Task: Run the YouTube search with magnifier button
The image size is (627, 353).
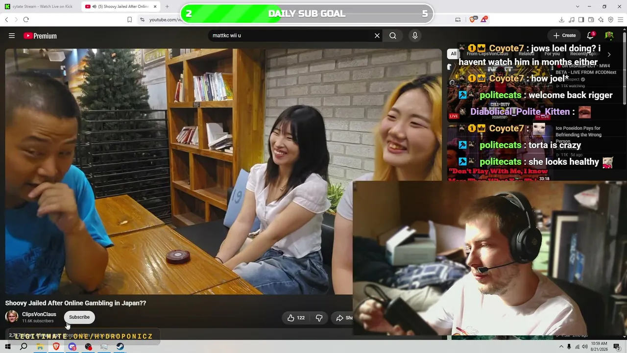Action: click(393, 36)
